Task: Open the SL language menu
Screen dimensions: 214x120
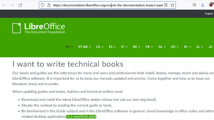Action: pos(199,47)
